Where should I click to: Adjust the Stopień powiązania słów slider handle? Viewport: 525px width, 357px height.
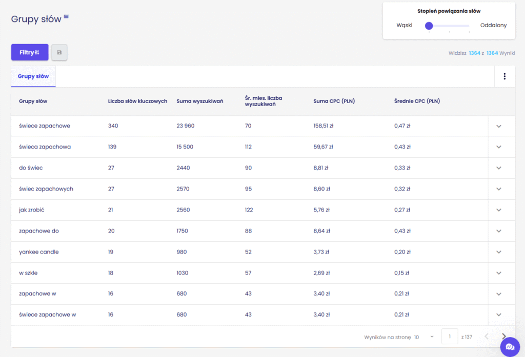coord(429,26)
